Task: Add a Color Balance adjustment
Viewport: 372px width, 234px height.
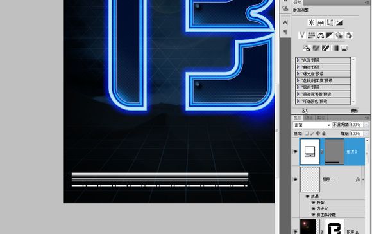Action: [x=321, y=35]
